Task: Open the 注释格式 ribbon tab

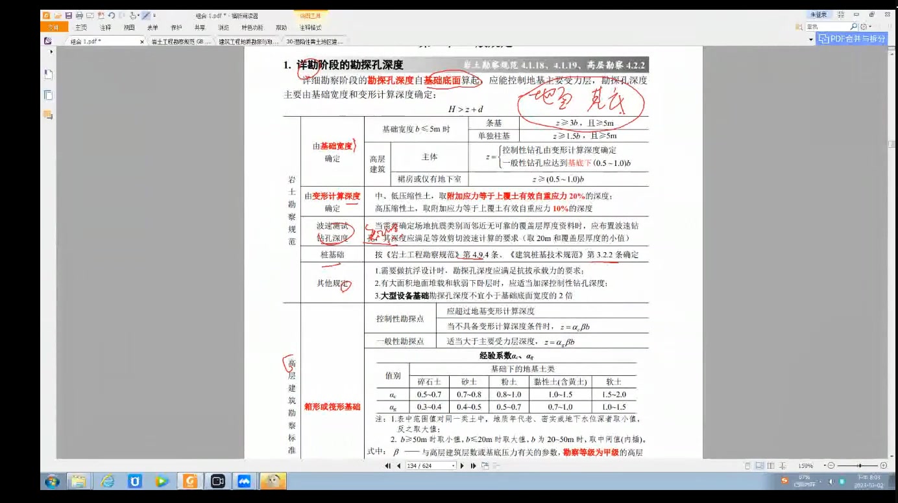Action: (310, 28)
